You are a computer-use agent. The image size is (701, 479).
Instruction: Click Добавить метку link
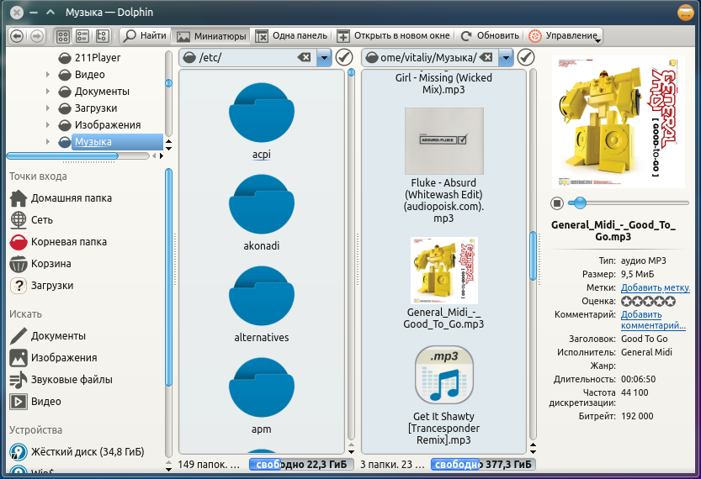[x=656, y=288]
